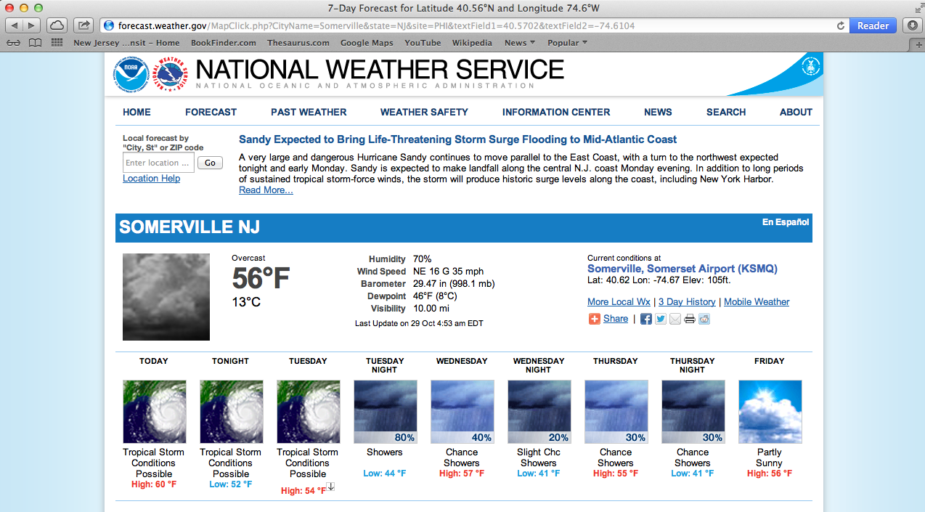Viewport: 925px width, 512px height.
Task: Share forecast on Reddit
Action: [704, 319]
